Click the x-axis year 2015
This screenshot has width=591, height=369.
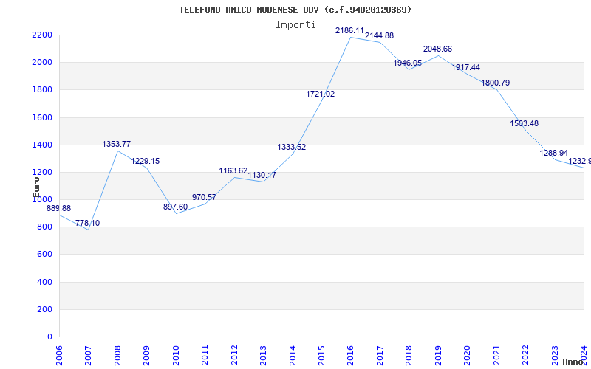(321, 356)
